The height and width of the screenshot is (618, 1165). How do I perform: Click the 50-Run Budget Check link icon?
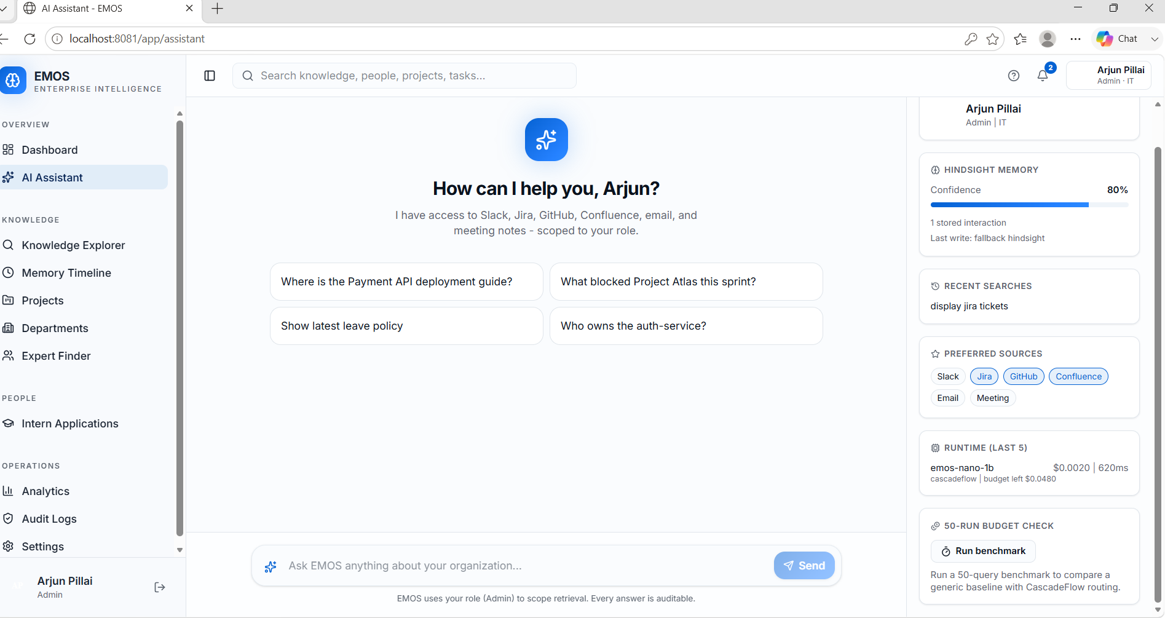tap(935, 526)
